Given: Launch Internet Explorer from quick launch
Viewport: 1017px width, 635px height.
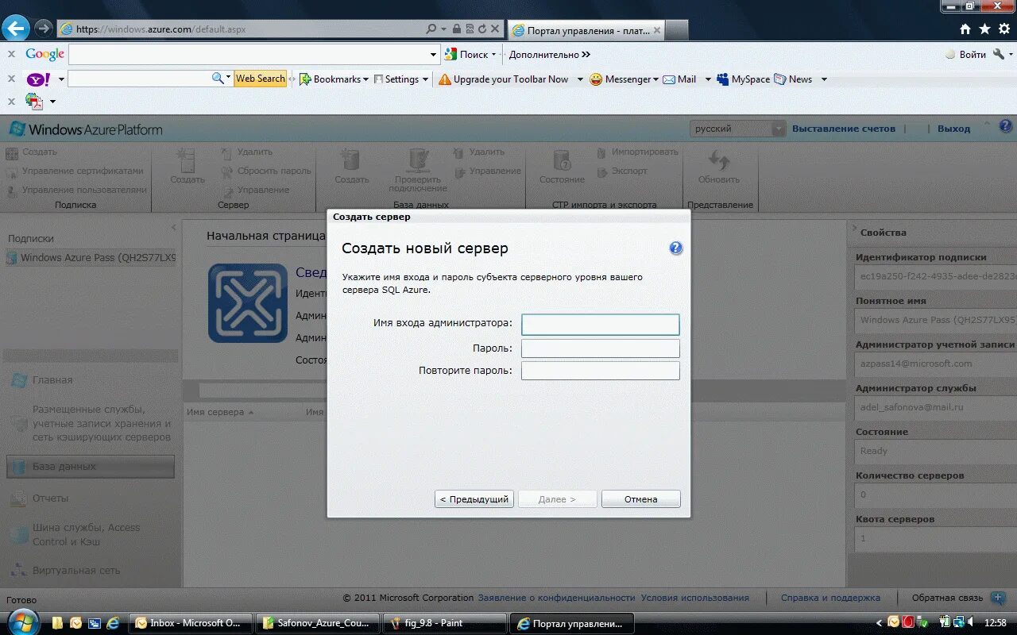Looking at the screenshot, I should click(114, 623).
